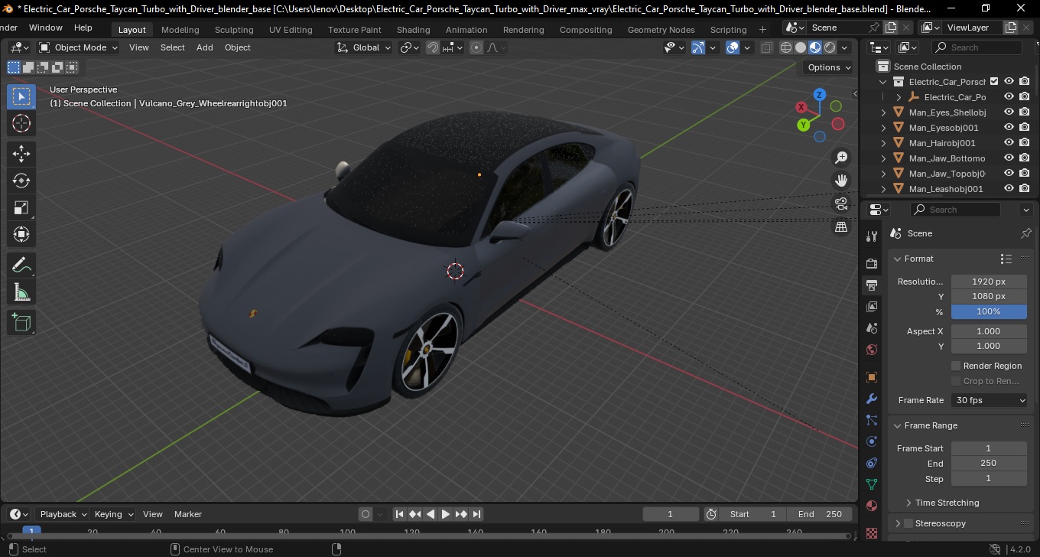Viewport: 1040px width, 557px height.
Task: Toggle viewport overlays
Action: [x=733, y=47]
